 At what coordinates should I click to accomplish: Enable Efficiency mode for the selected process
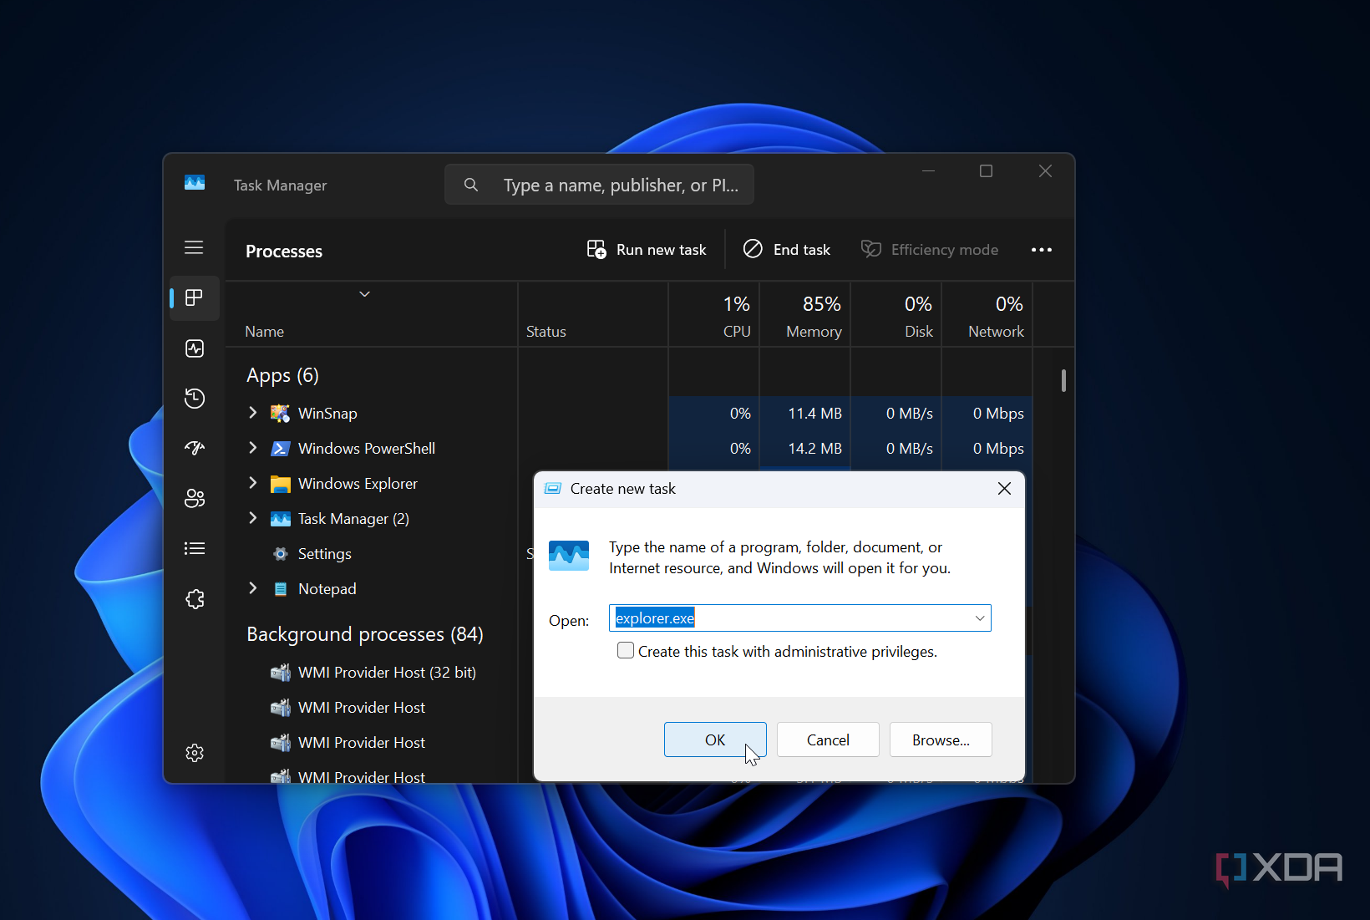[929, 249]
